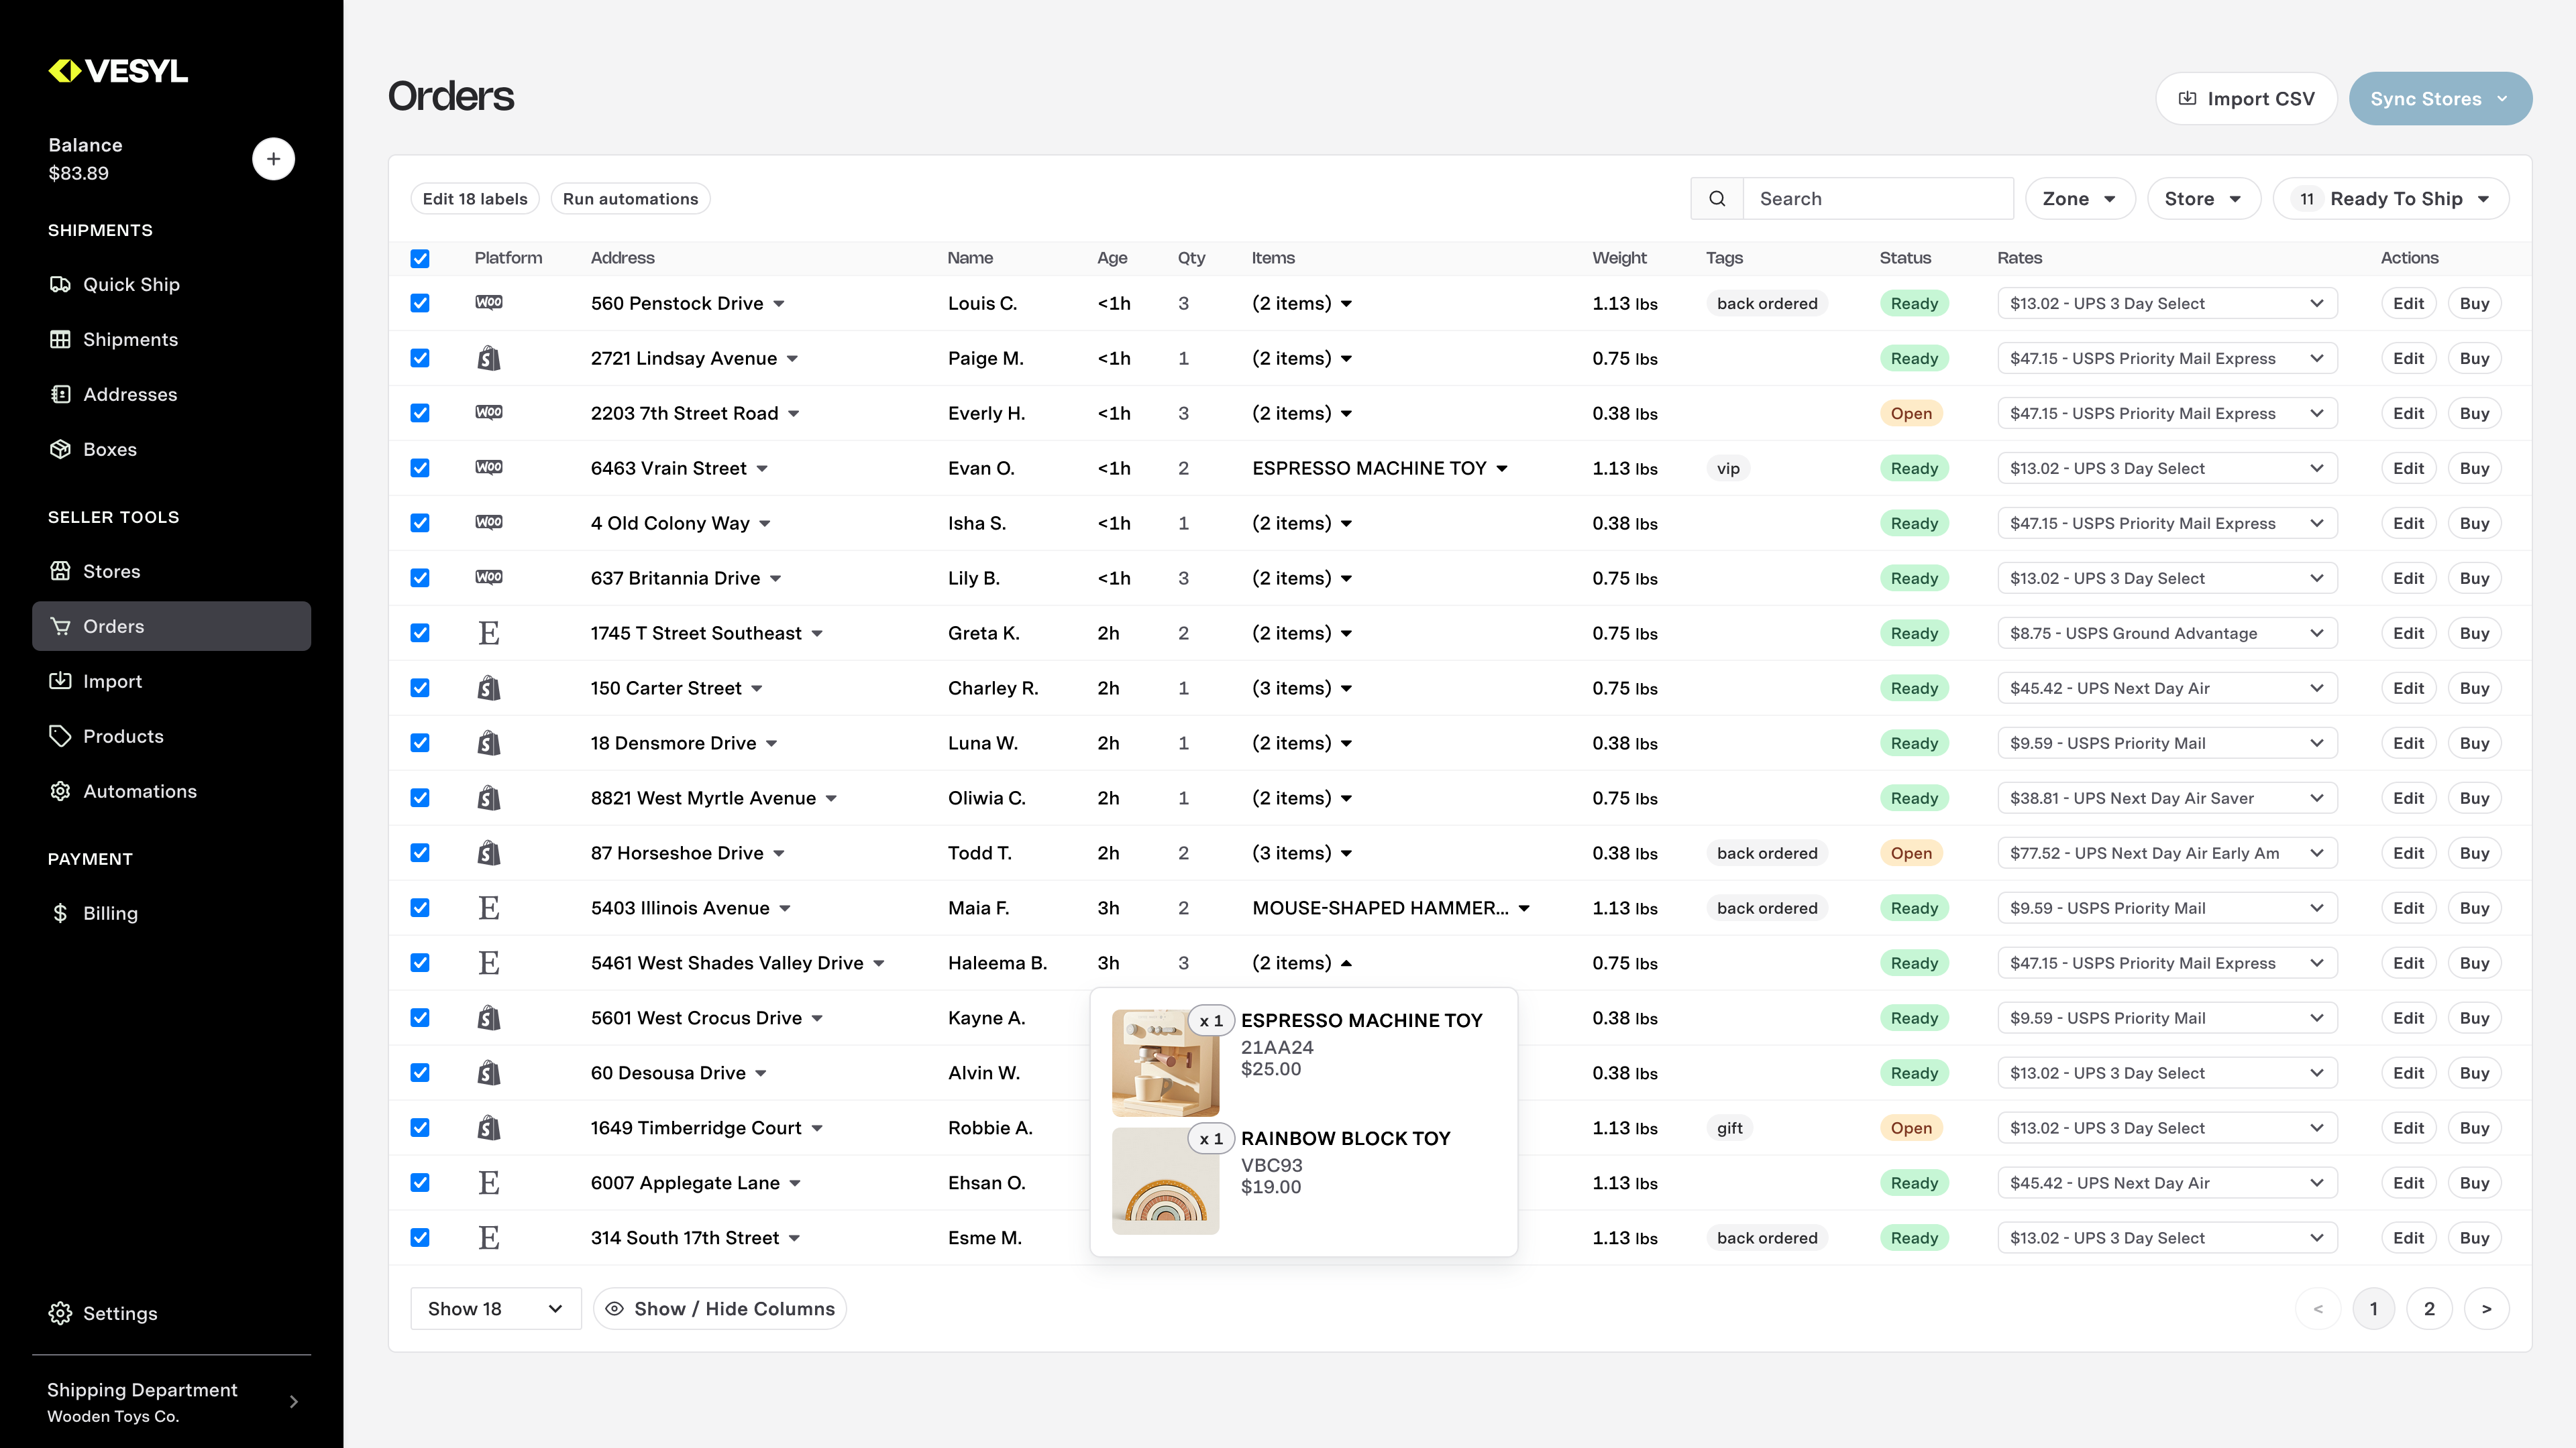Go to Shipments in the sidebar
The height and width of the screenshot is (1448, 2576).
(x=130, y=340)
